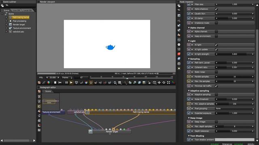The height and width of the screenshot is (145, 259).
Task: Toggle the Alpha shadows checkbox
Action: [x=216, y=9]
